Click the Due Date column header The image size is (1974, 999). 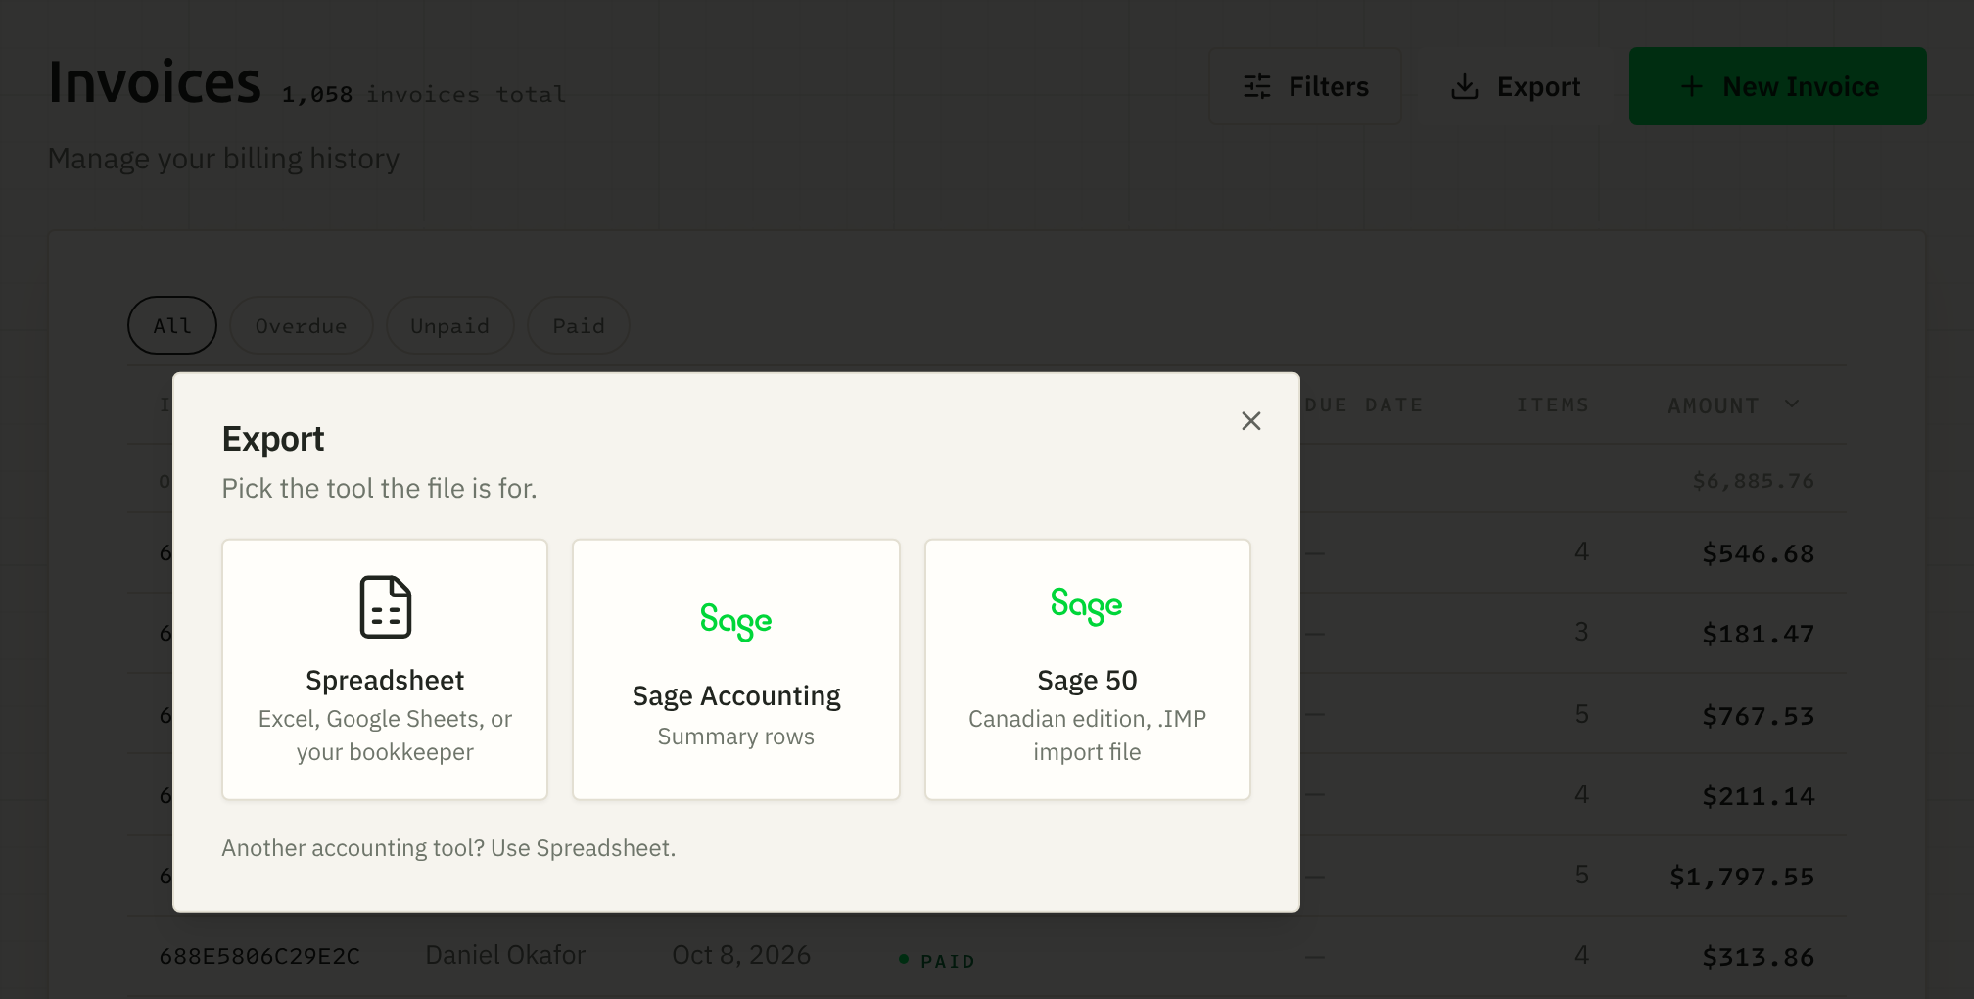click(x=1363, y=404)
